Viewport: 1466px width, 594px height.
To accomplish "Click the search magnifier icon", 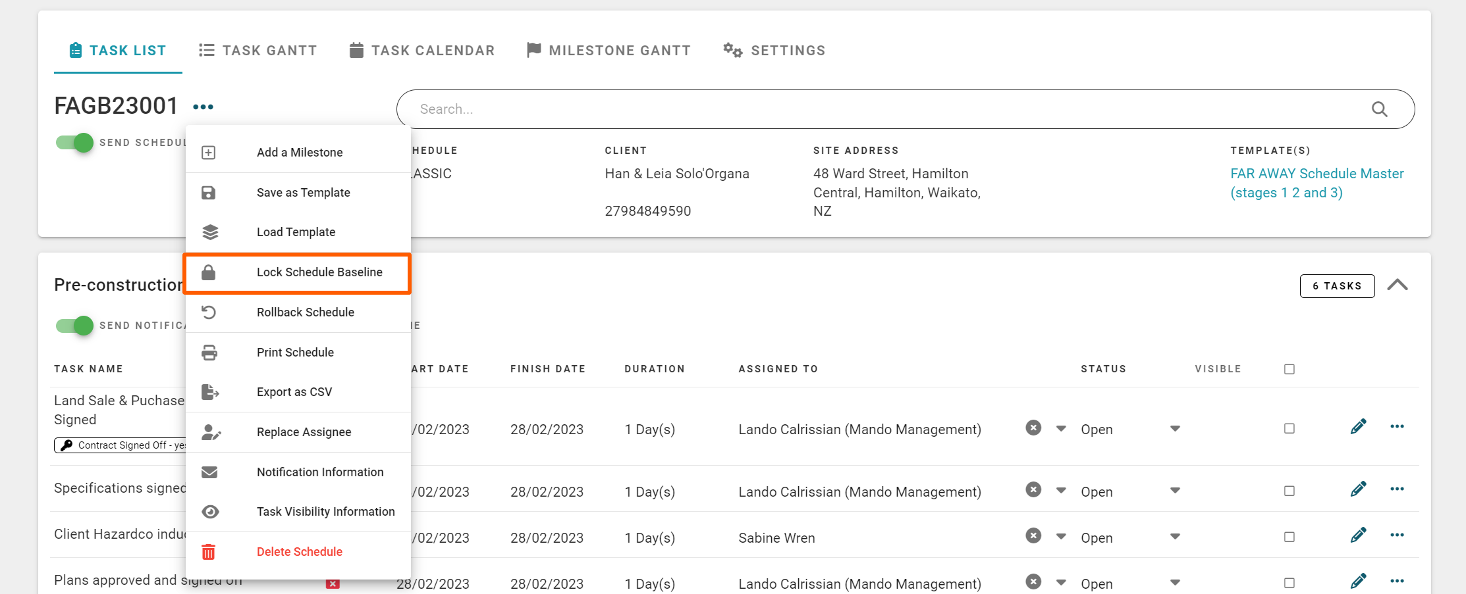I will [1379, 109].
